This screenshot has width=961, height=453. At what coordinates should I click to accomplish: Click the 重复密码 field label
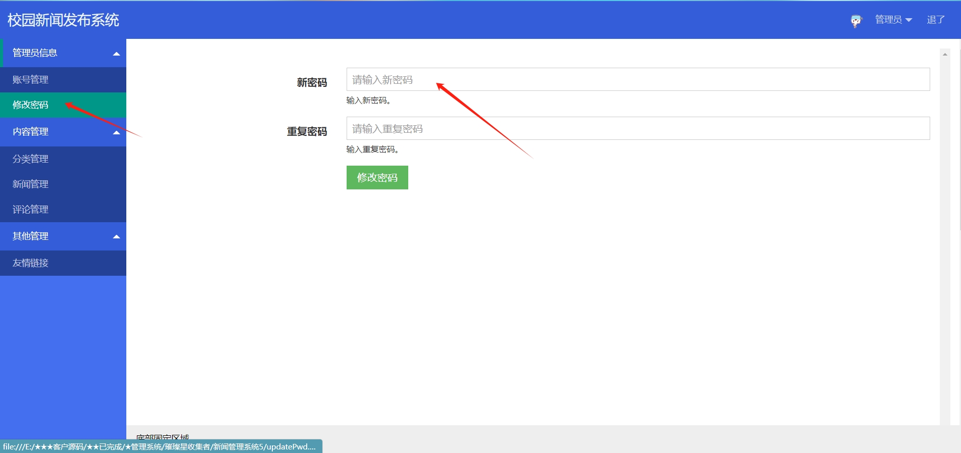point(307,131)
